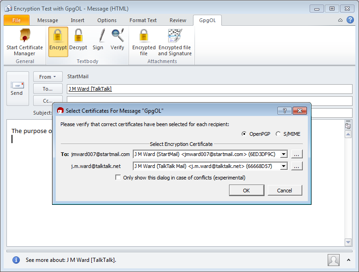
Task: Confirm certificates with OK button
Action: coord(247,191)
